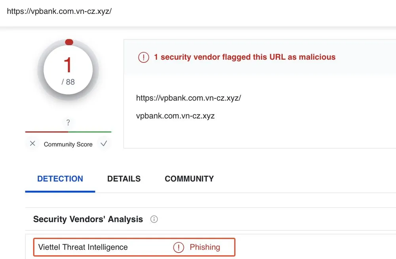Screen dimensions: 396x259
Task: Open the COMMUNITY tab
Action: pyautogui.click(x=189, y=179)
